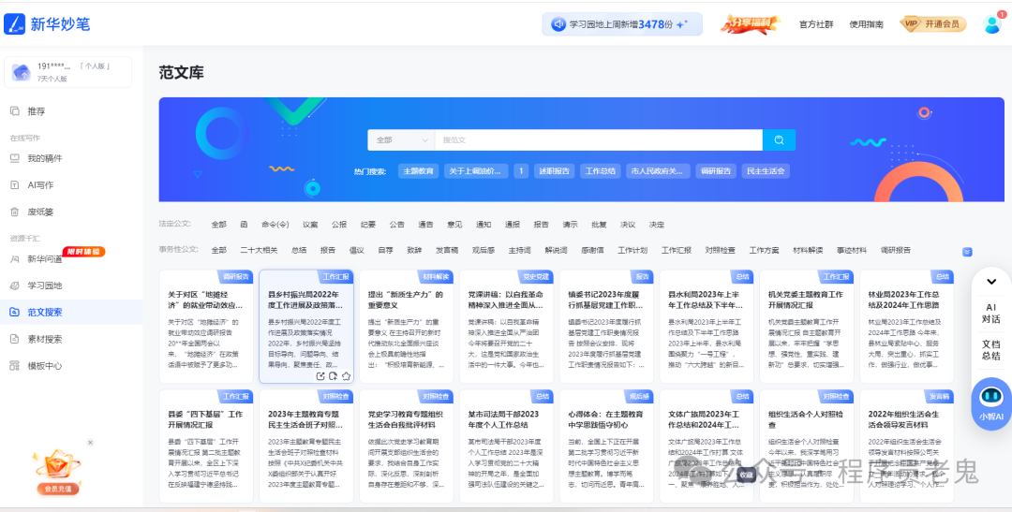Open card 关于对区"地摊经济"的就业带动效应
The width and height of the screenshot is (1012, 512).
(x=206, y=327)
